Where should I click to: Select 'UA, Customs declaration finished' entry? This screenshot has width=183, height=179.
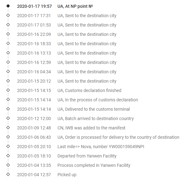pyautogui.click(x=89, y=90)
